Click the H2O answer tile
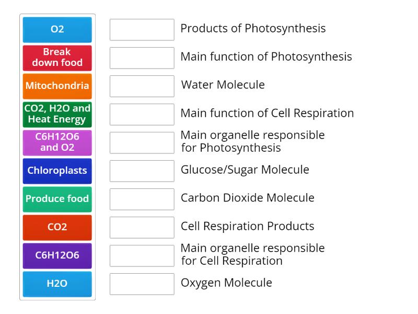Screen dimensions: 418x314 (x=57, y=284)
